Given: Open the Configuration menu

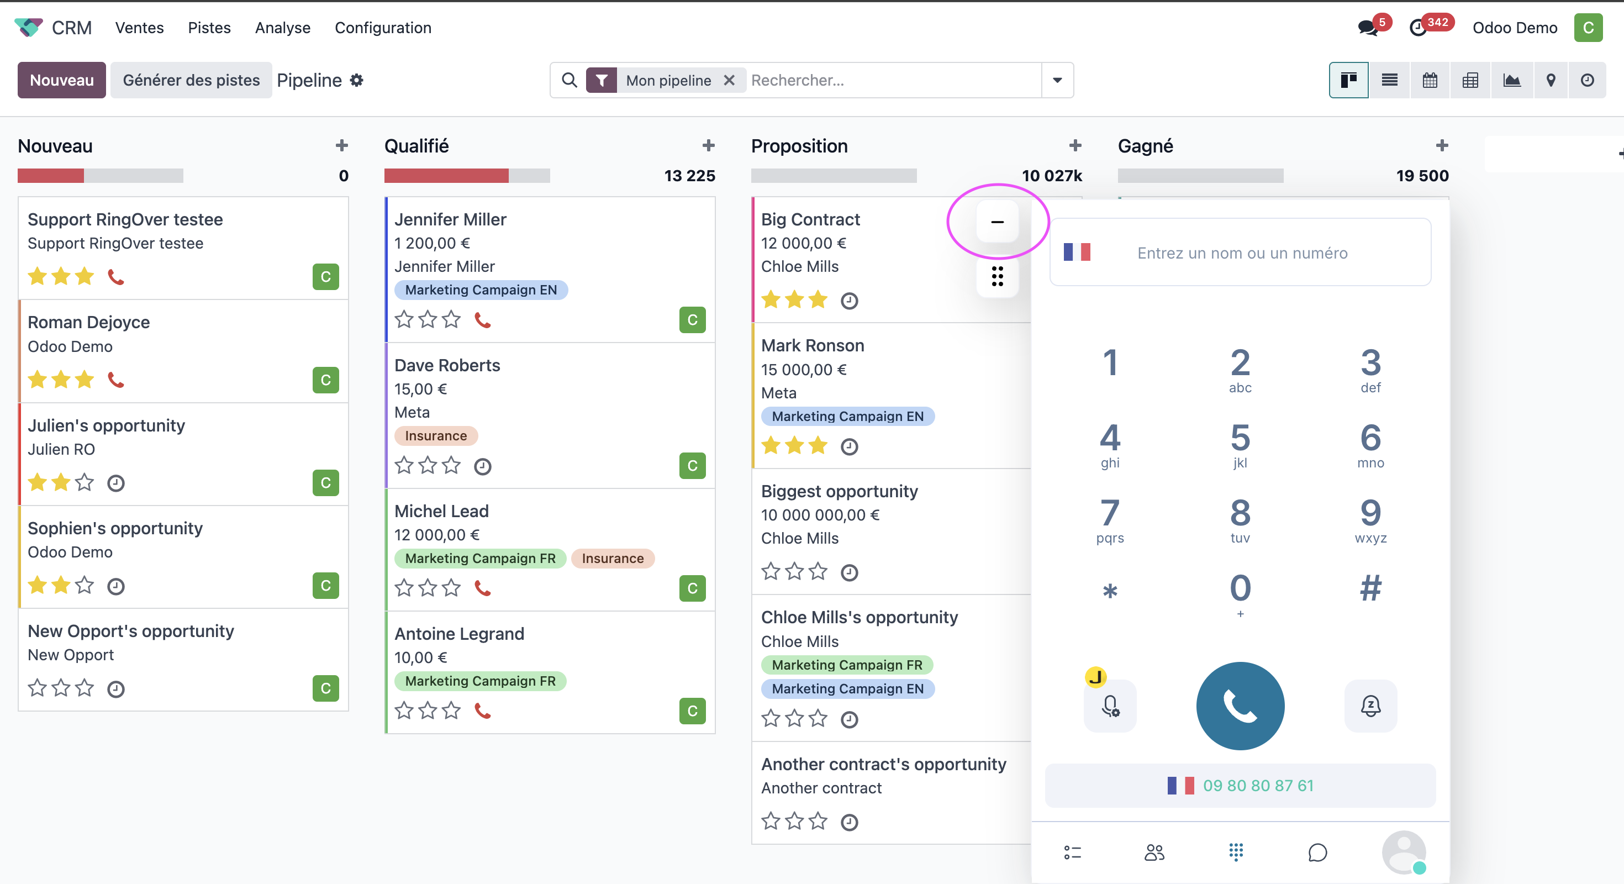Looking at the screenshot, I should pyautogui.click(x=383, y=28).
